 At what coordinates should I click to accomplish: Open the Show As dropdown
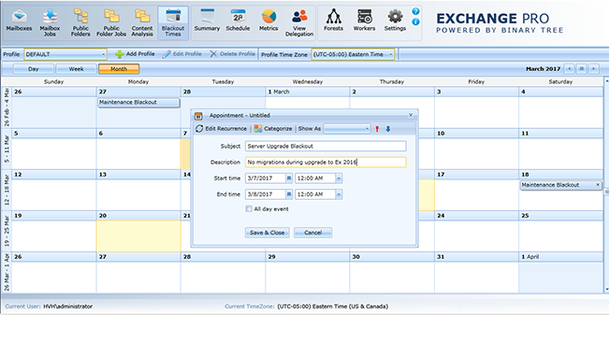tap(346, 129)
